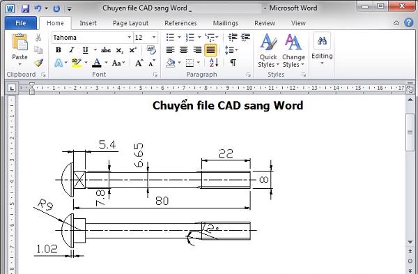
Task: Customize Quick Access Toolbar dropdown
Action: (x=69, y=9)
